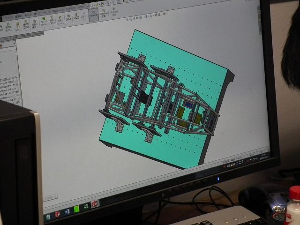This screenshot has width=300, height=225.
Task: Click the Save icon in quick toolbar
Action: 103,4
